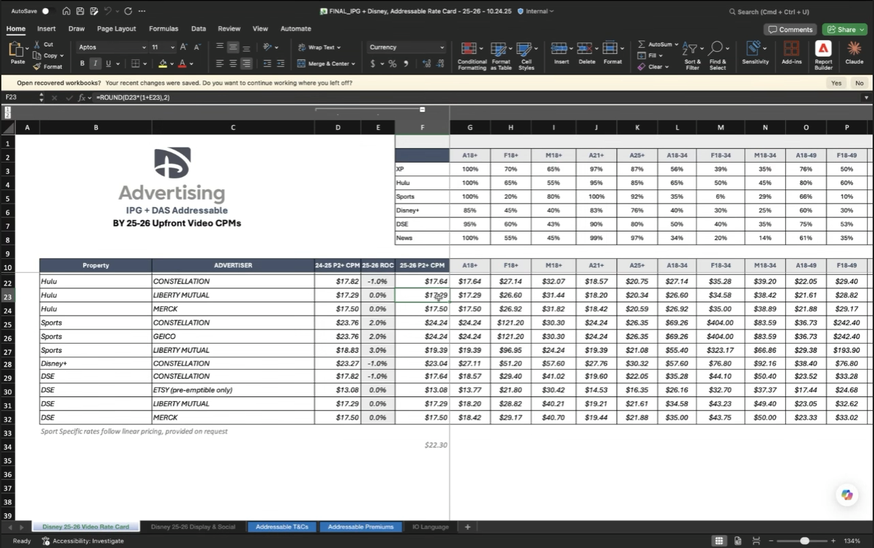Click the Cut scissors icon
This screenshot has height=548, width=874.
click(x=37, y=44)
